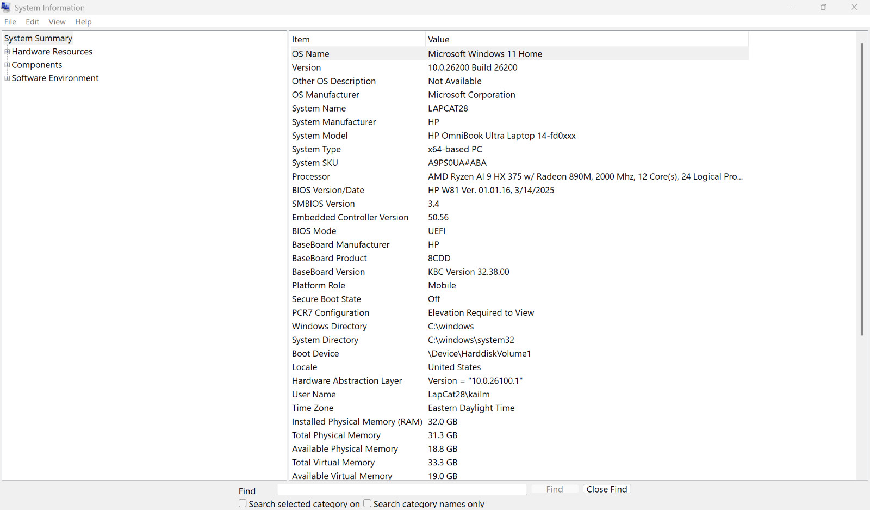
Task: Select the Processor row label
Action: 311,176
